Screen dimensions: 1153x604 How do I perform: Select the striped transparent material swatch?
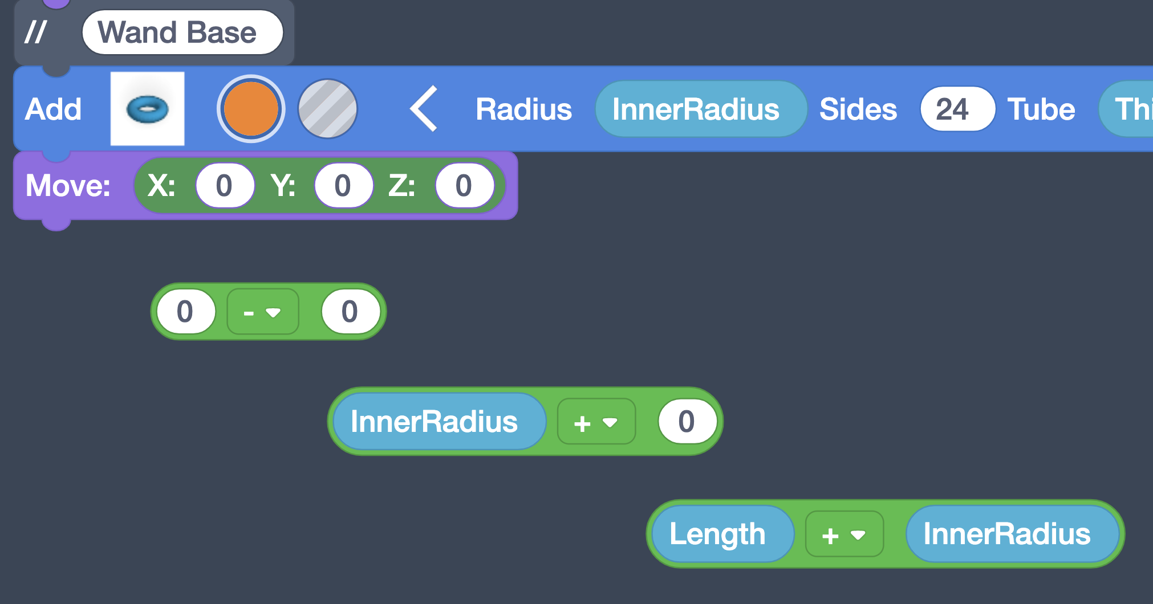pyautogui.click(x=328, y=108)
